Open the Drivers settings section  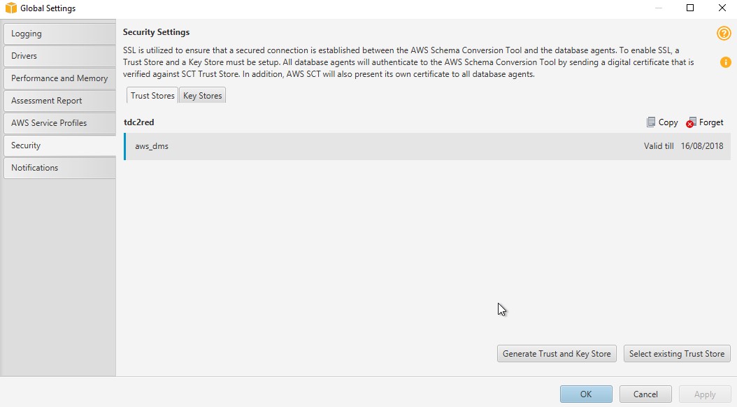pyautogui.click(x=59, y=56)
